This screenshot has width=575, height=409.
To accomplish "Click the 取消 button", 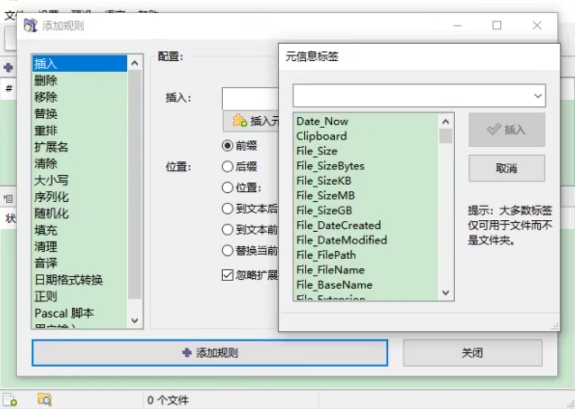I will pos(507,168).
